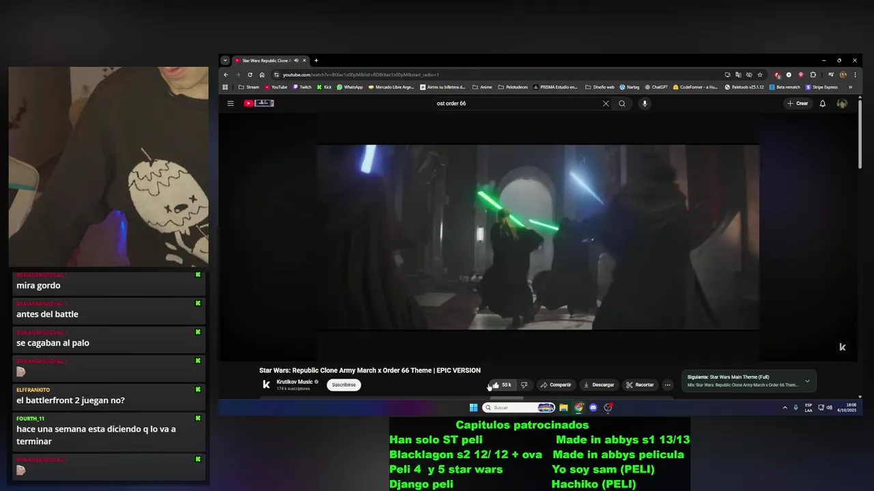Open Chrome's three-dot menu
Screen dimensions: 874x491
855,75
